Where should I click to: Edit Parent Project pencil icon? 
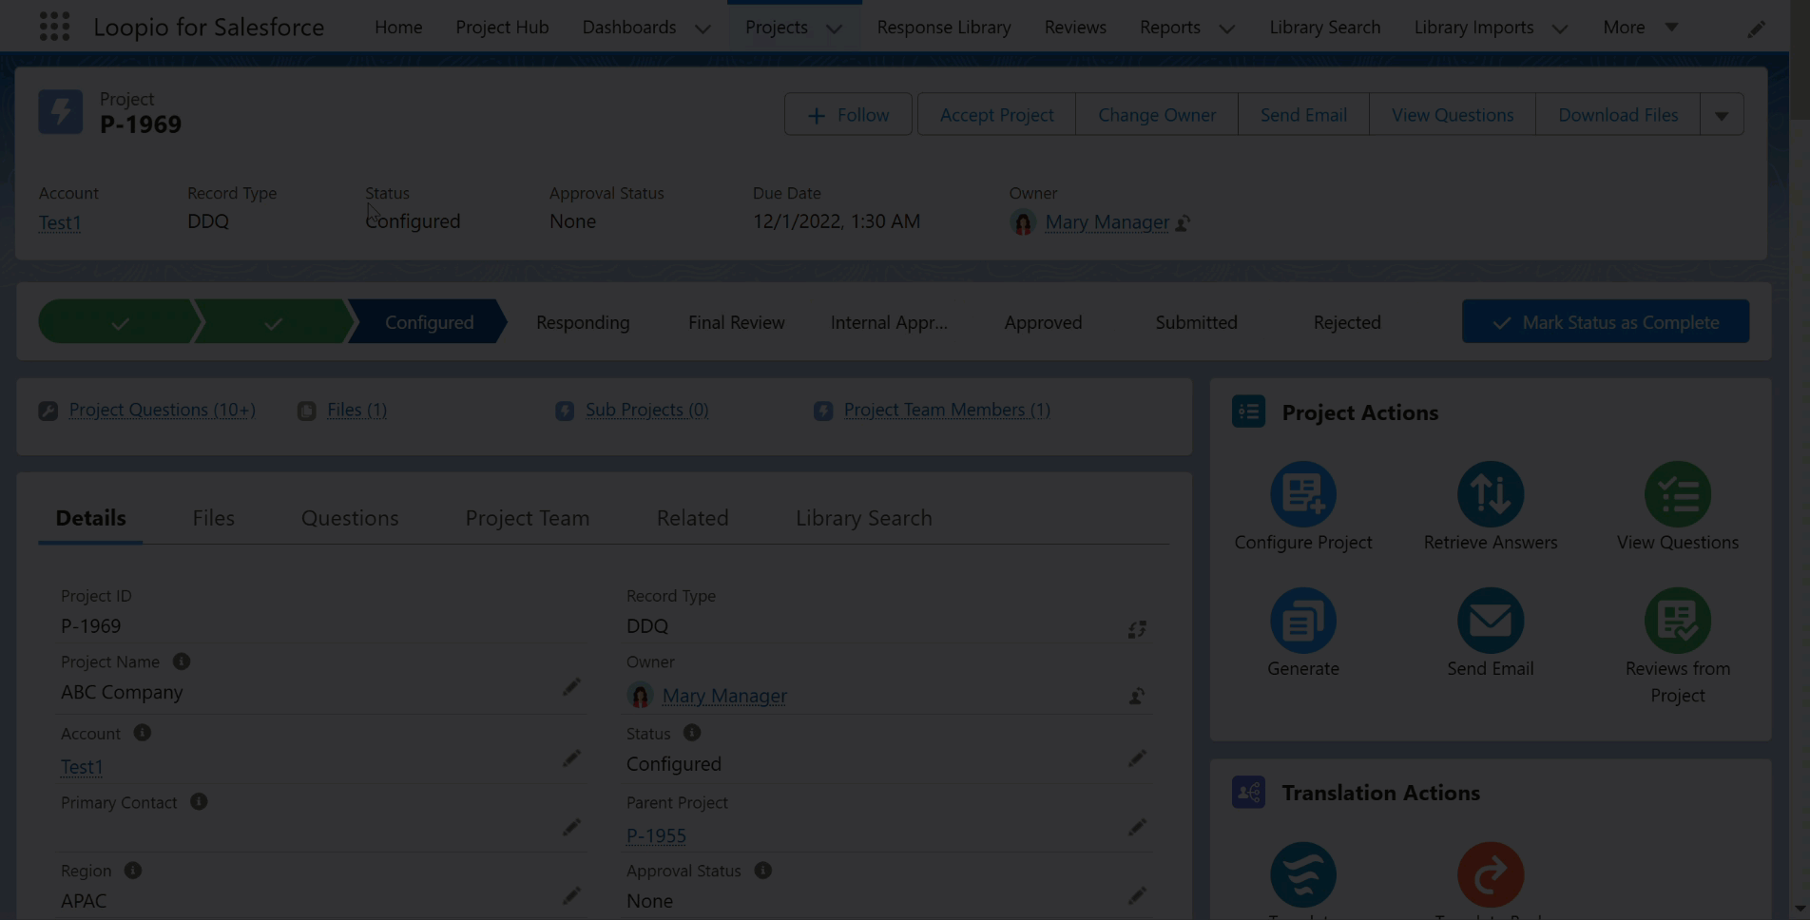pos(1137,828)
